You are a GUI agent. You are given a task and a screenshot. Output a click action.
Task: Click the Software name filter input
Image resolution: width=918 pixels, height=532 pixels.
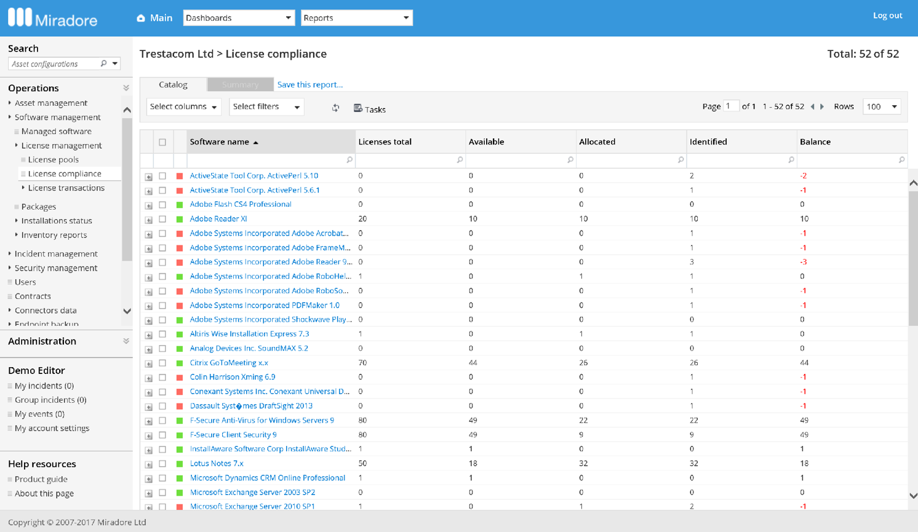[x=271, y=160]
